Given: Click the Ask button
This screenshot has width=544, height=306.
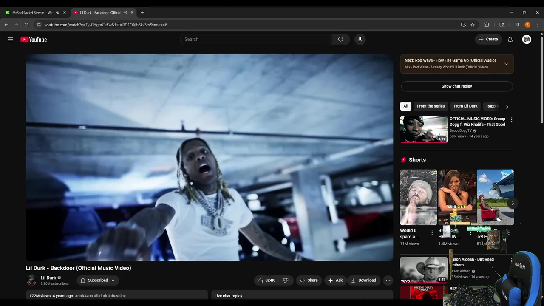Looking at the screenshot, I should [x=335, y=280].
